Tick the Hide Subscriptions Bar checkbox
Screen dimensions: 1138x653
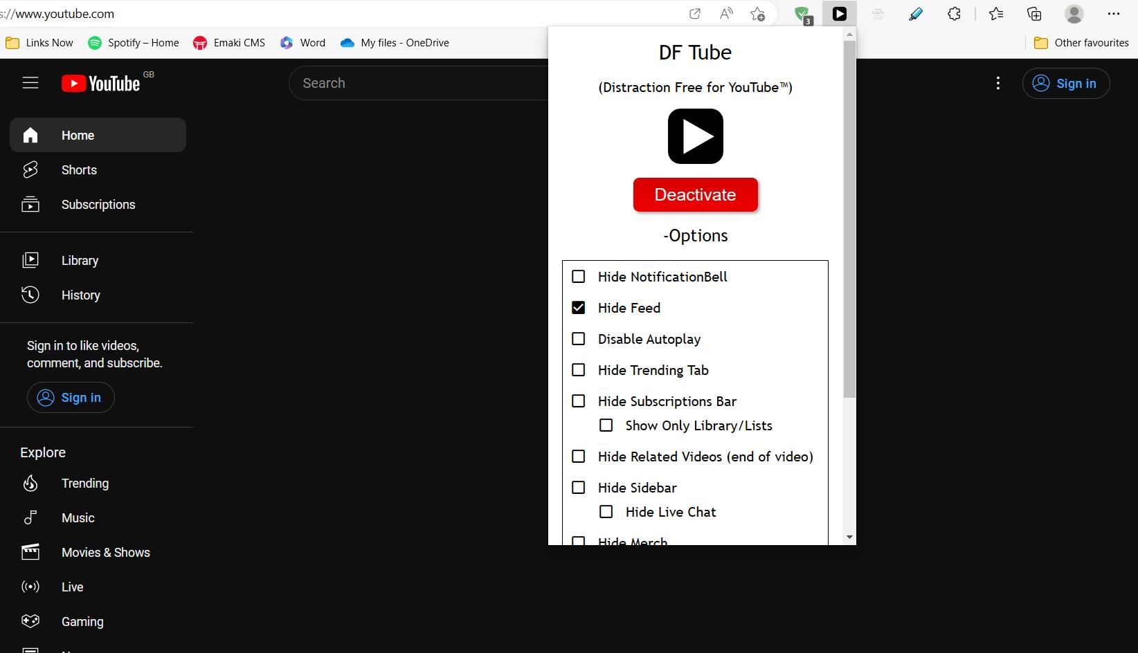pyautogui.click(x=579, y=401)
